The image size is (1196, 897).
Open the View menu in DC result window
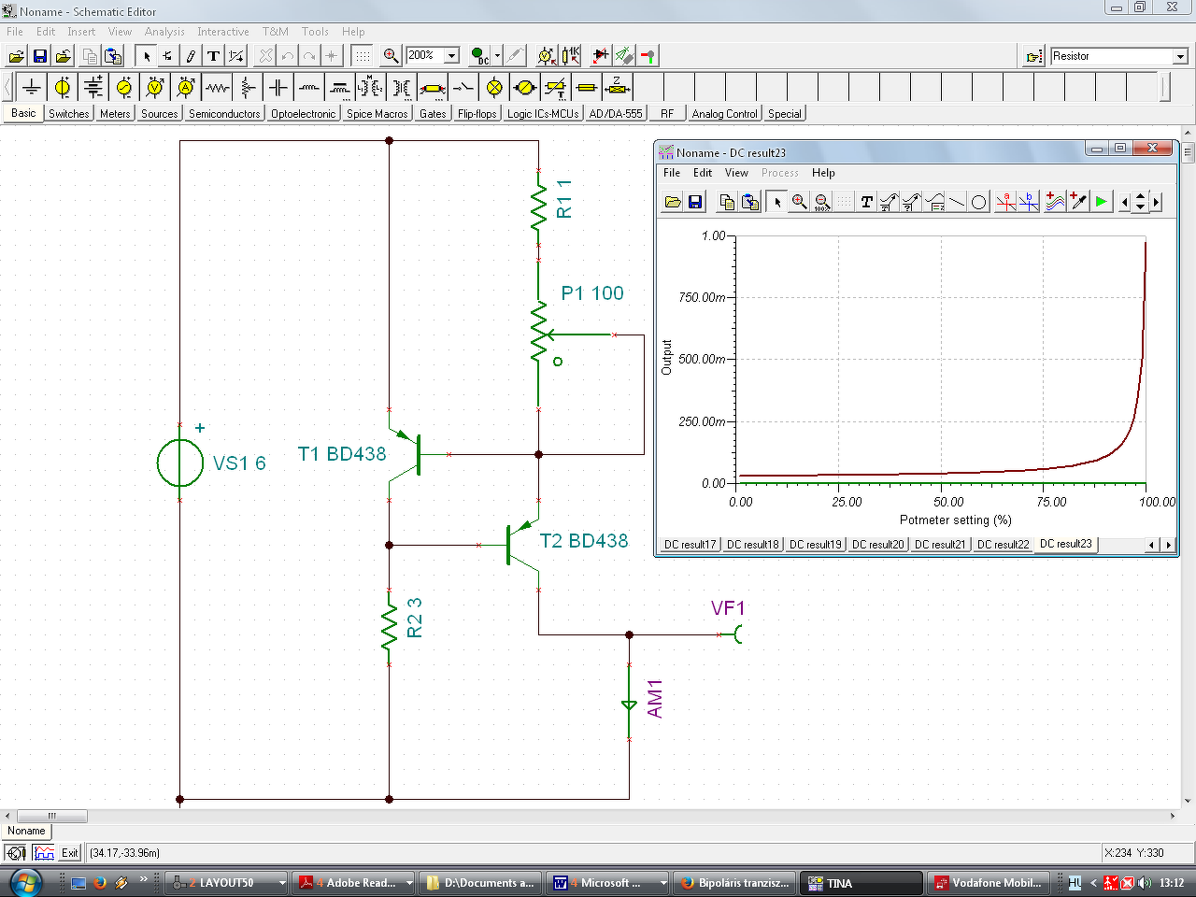click(x=736, y=173)
